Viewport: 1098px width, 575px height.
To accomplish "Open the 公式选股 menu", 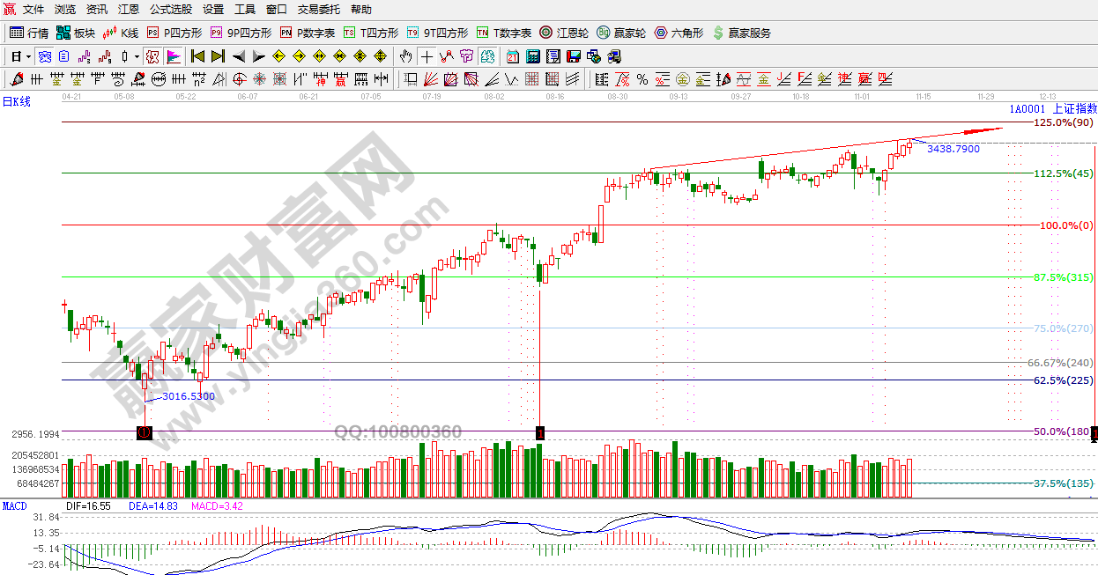I will pyautogui.click(x=170, y=10).
